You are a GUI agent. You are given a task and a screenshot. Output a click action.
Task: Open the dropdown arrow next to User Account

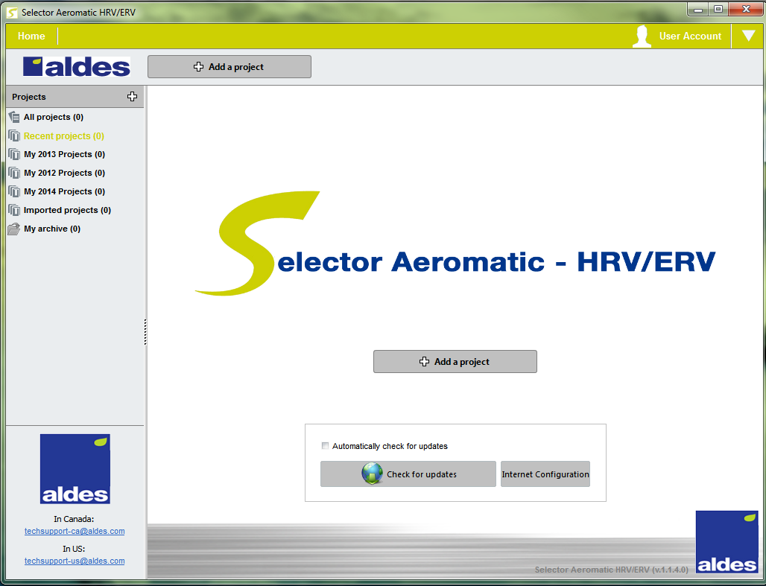click(x=748, y=36)
